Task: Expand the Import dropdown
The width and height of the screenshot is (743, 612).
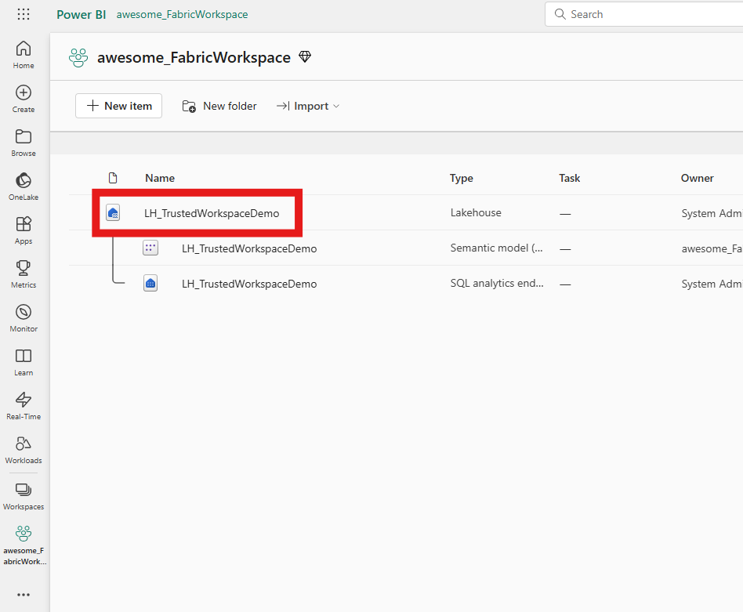Action: click(308, 106)
